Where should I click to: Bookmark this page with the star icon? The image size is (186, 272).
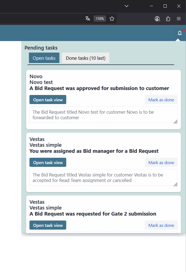tap(112, 19)
